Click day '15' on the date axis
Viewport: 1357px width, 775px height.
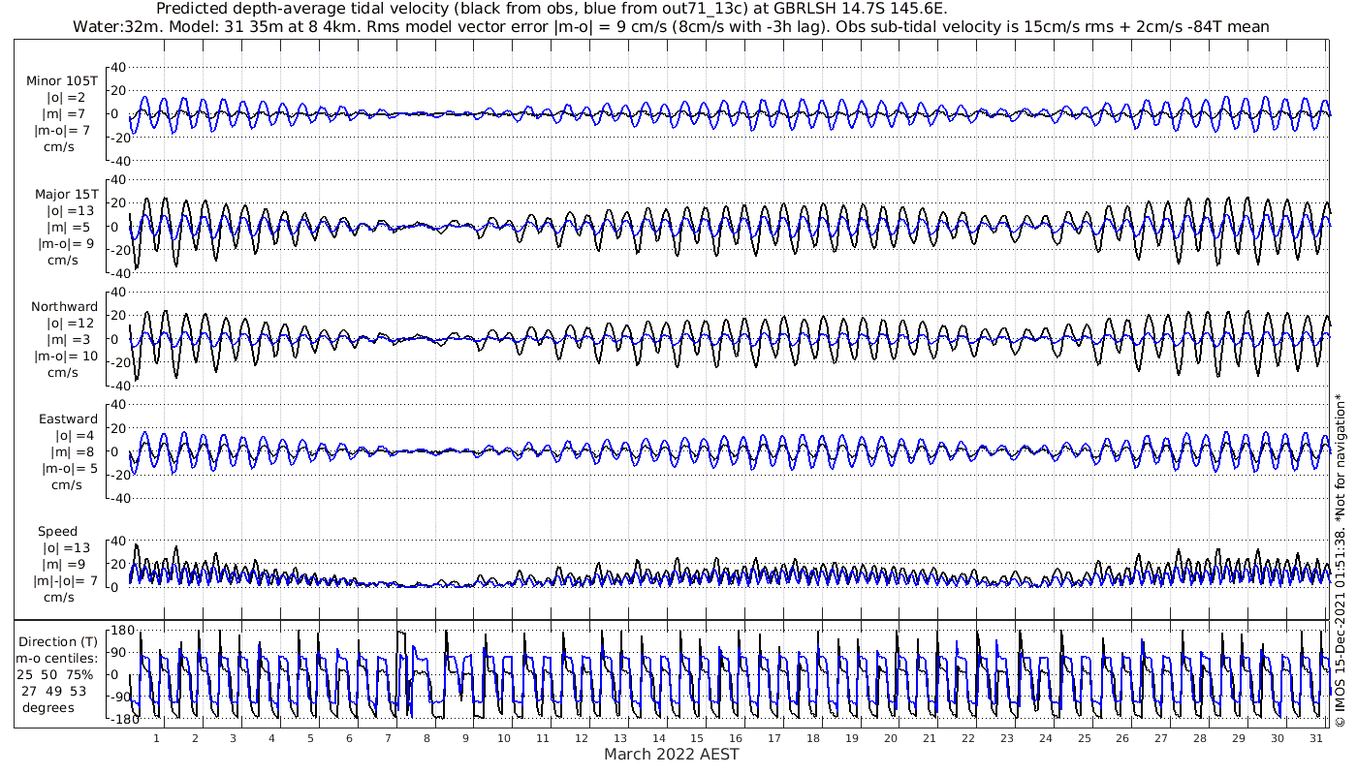point(697,738)
